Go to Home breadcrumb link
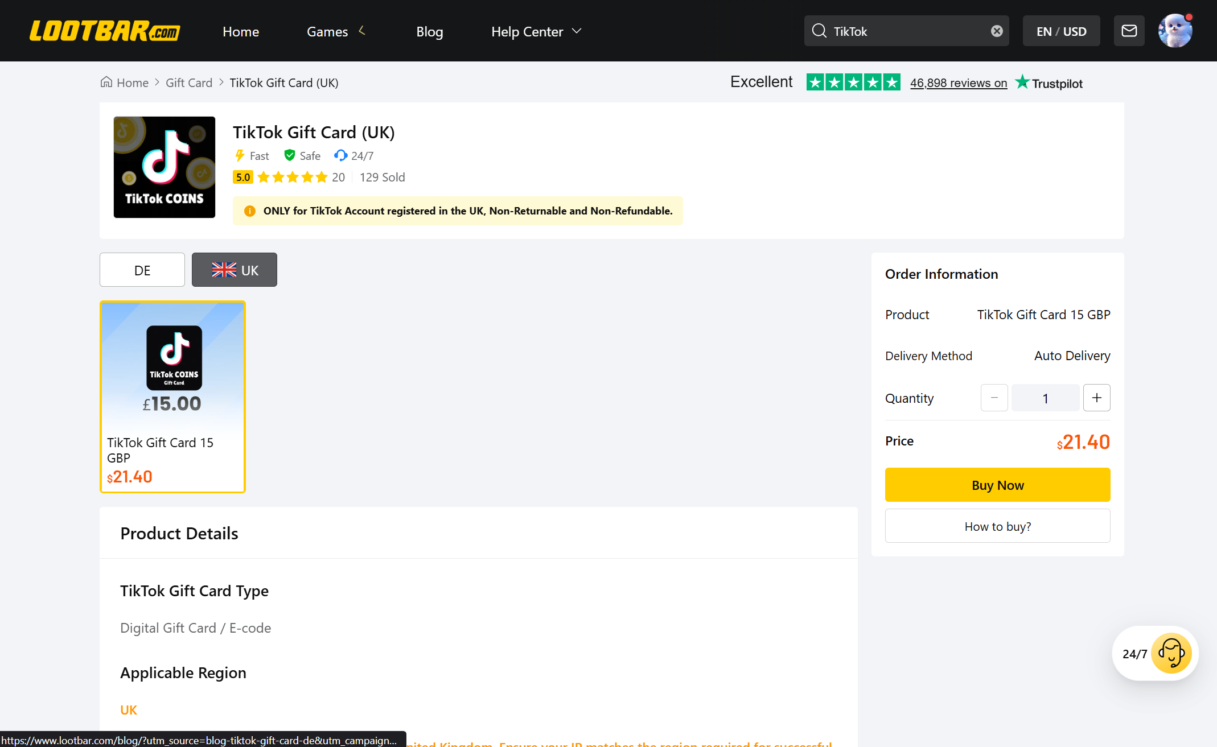 (x=133, y=82)
